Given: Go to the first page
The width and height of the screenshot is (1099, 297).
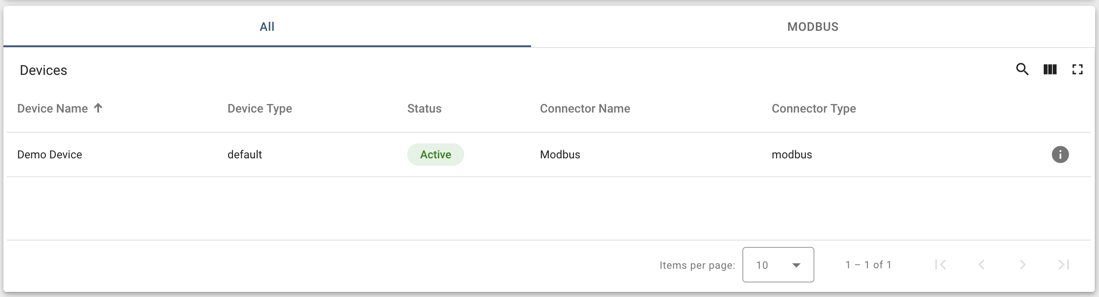Looking at the screenshot, I should point(940,265).
